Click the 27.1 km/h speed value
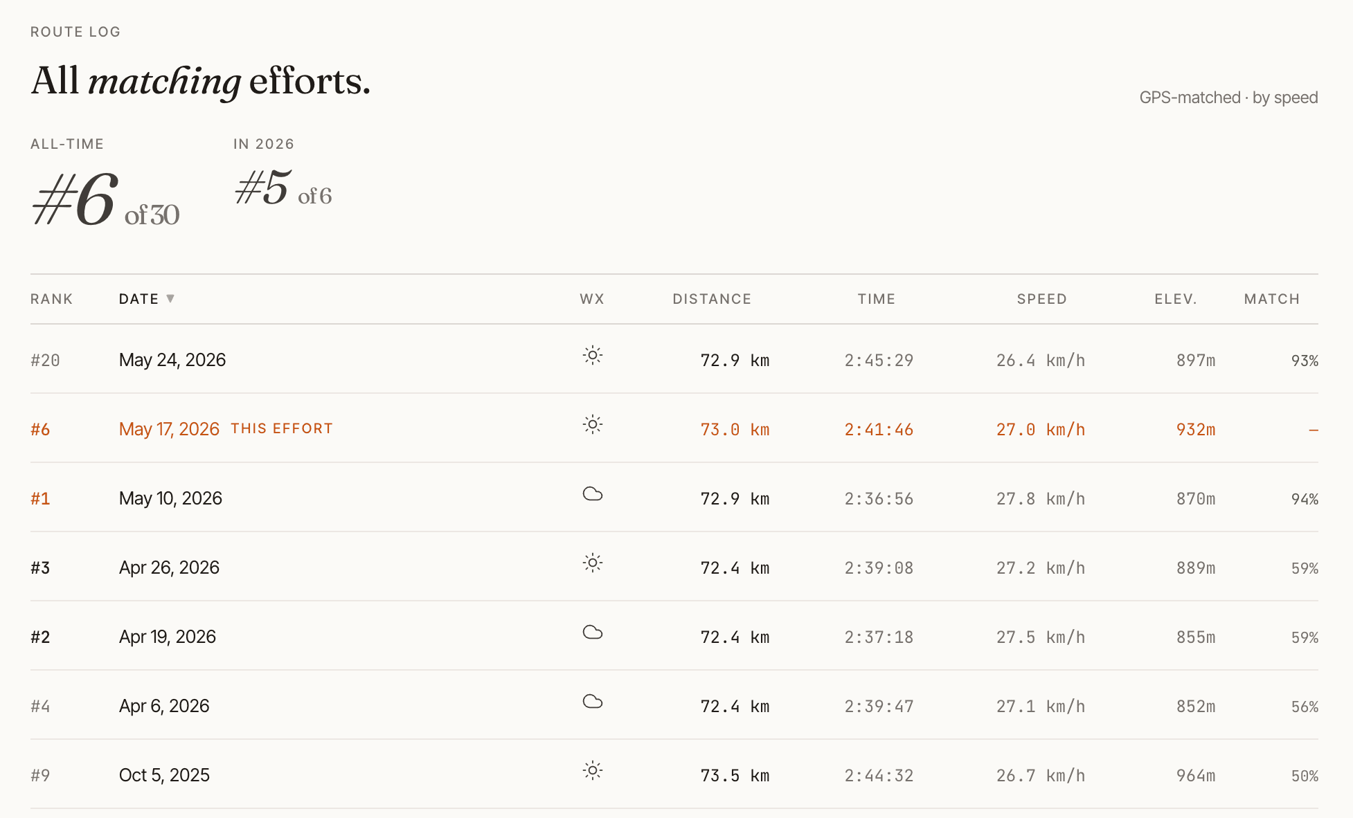1353x818 pixels. pyautogui.click(x=1041, y=707)
